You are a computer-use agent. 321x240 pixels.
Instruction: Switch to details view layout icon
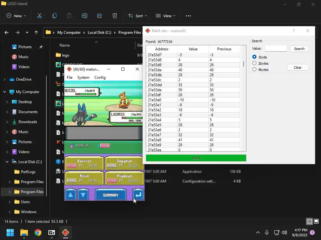click(309, 222)
